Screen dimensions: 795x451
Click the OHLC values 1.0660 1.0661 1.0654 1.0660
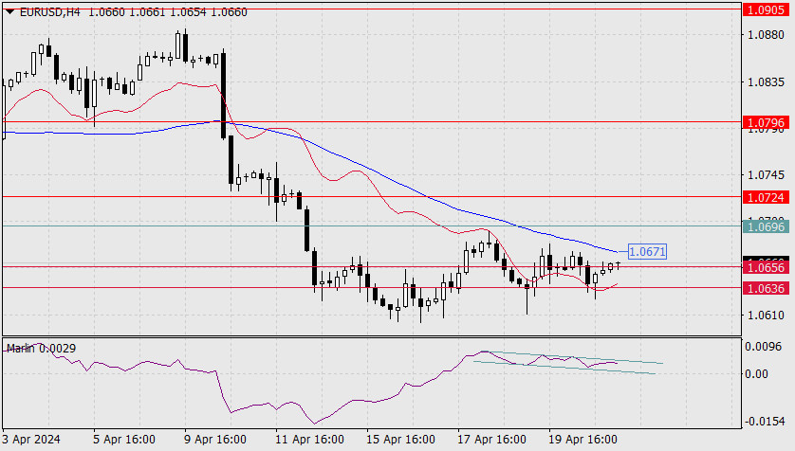168,11
